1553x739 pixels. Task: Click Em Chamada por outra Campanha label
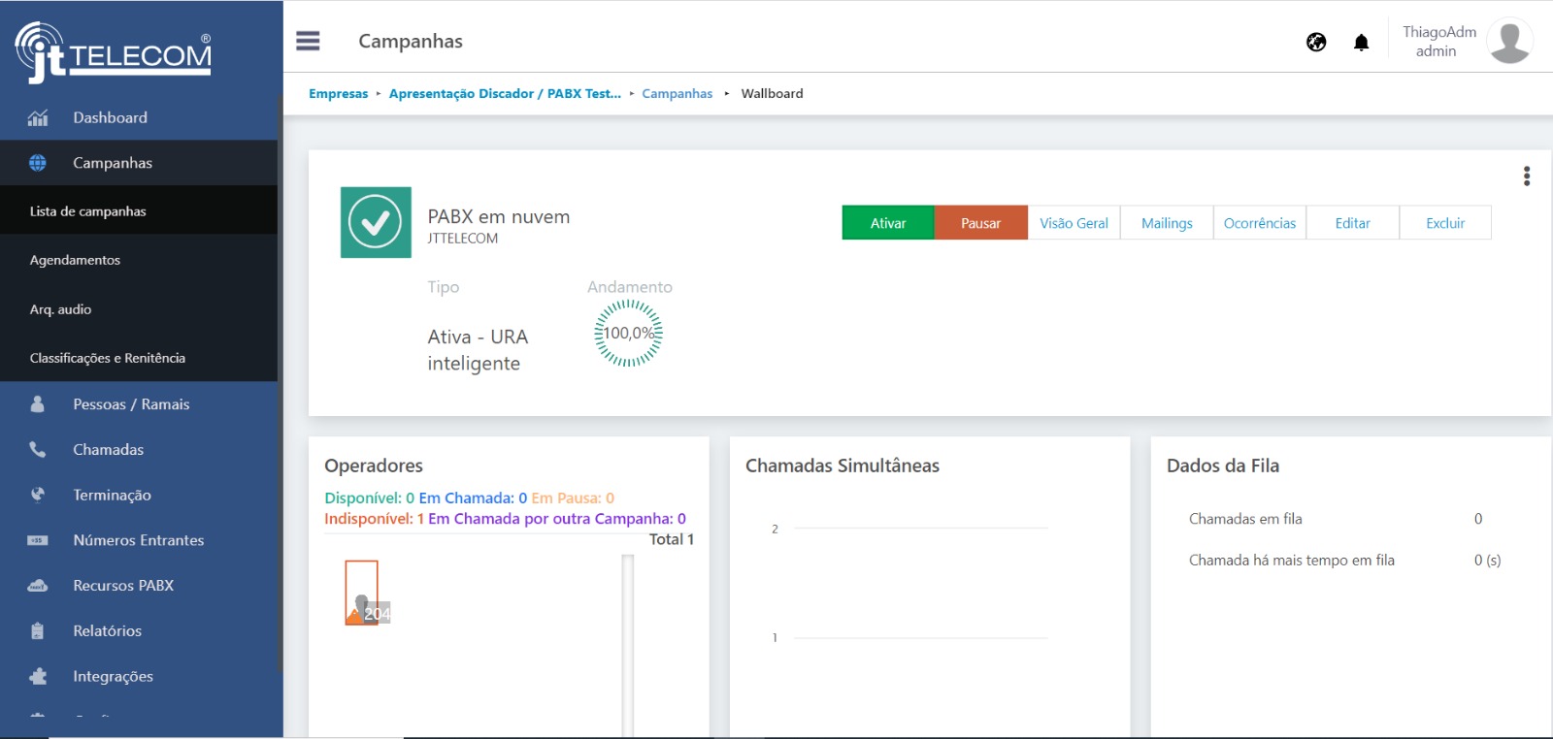557,519
